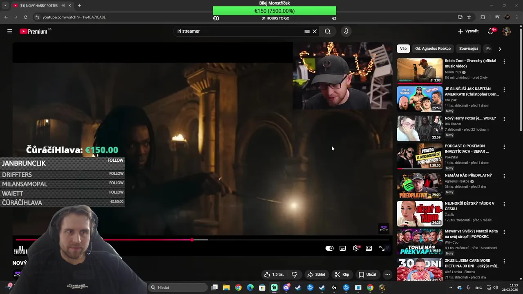Open more actions three-dot menu below video
The width and height of the screenshot is (523, 294).
coord(387,275)
